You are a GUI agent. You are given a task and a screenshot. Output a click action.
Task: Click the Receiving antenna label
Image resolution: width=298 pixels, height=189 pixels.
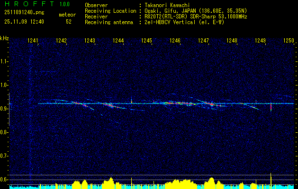109,22
